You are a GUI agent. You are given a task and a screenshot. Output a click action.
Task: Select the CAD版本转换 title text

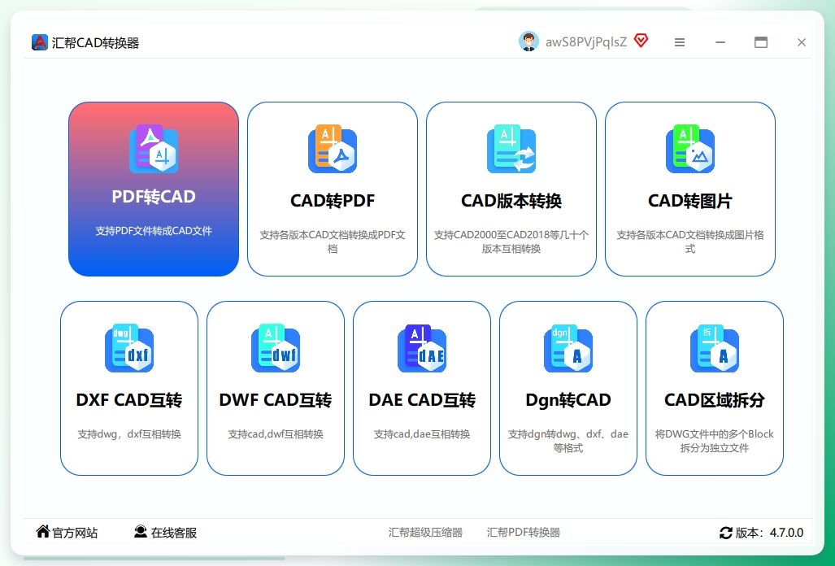click(511, 201)
